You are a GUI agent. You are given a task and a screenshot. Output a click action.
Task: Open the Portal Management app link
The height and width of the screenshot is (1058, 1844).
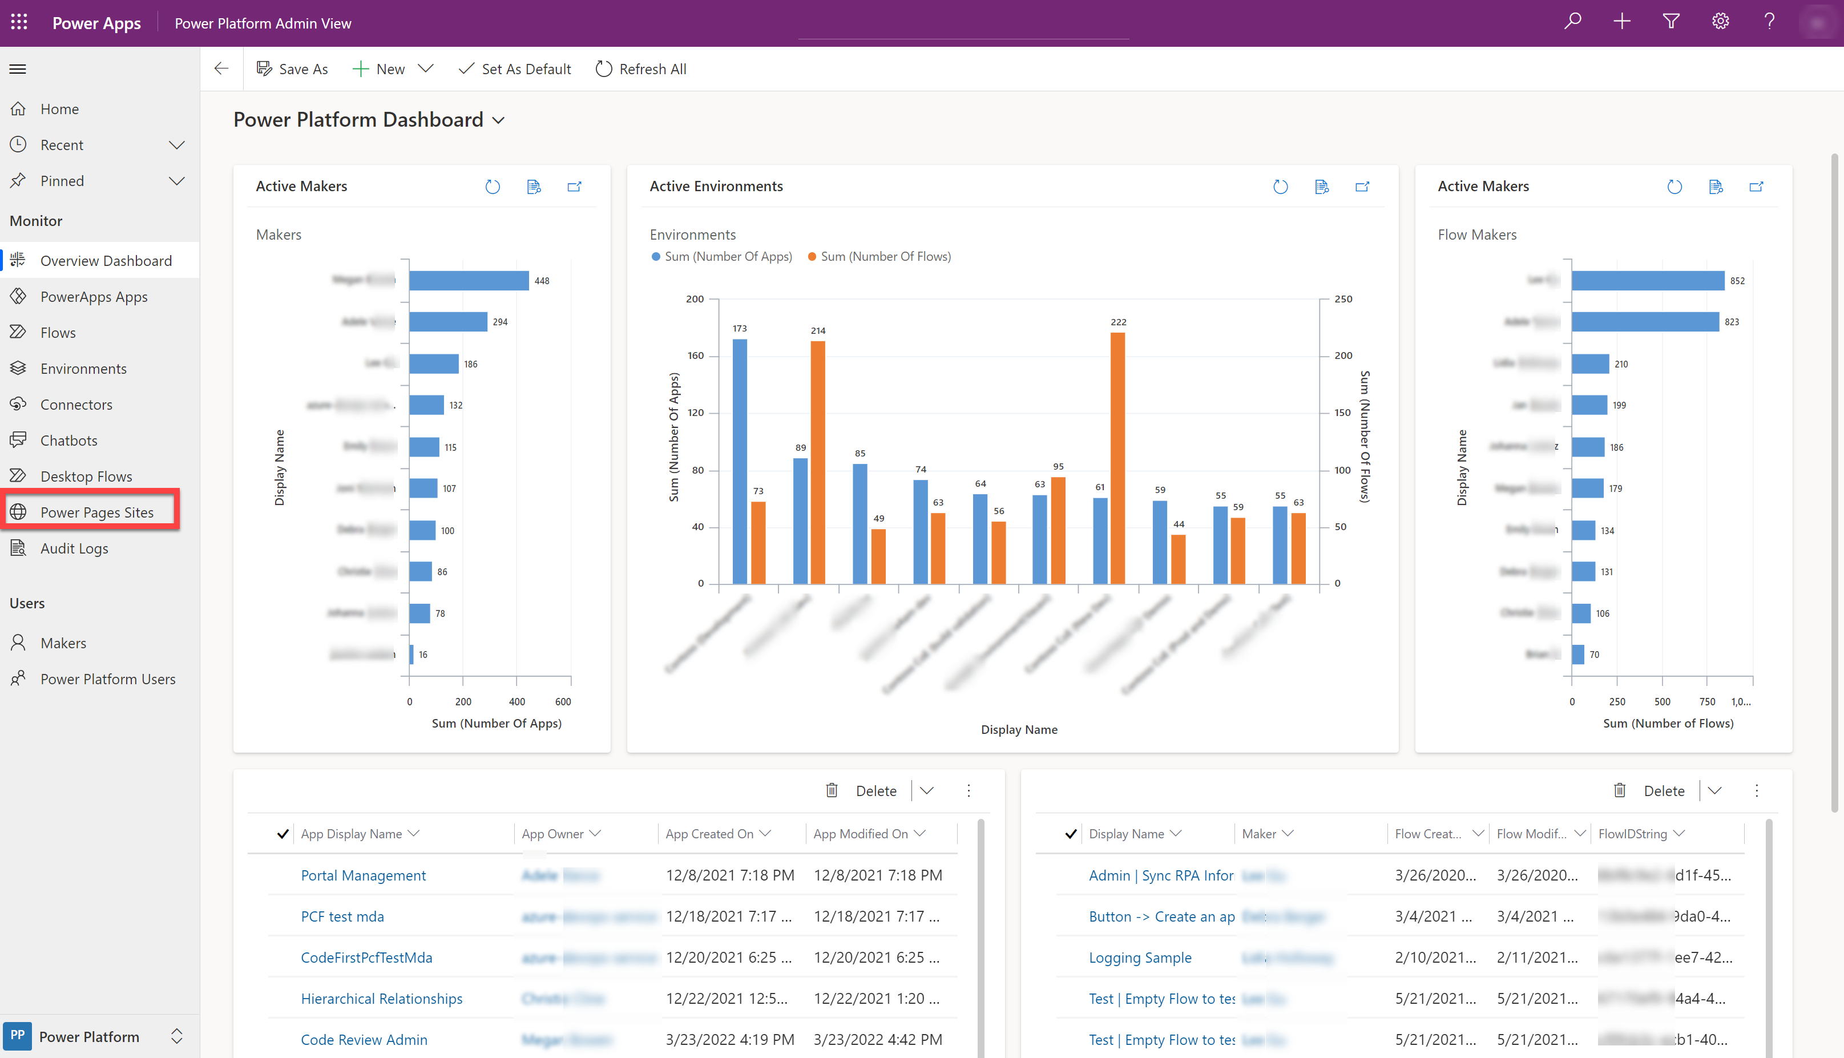(362, 874)
